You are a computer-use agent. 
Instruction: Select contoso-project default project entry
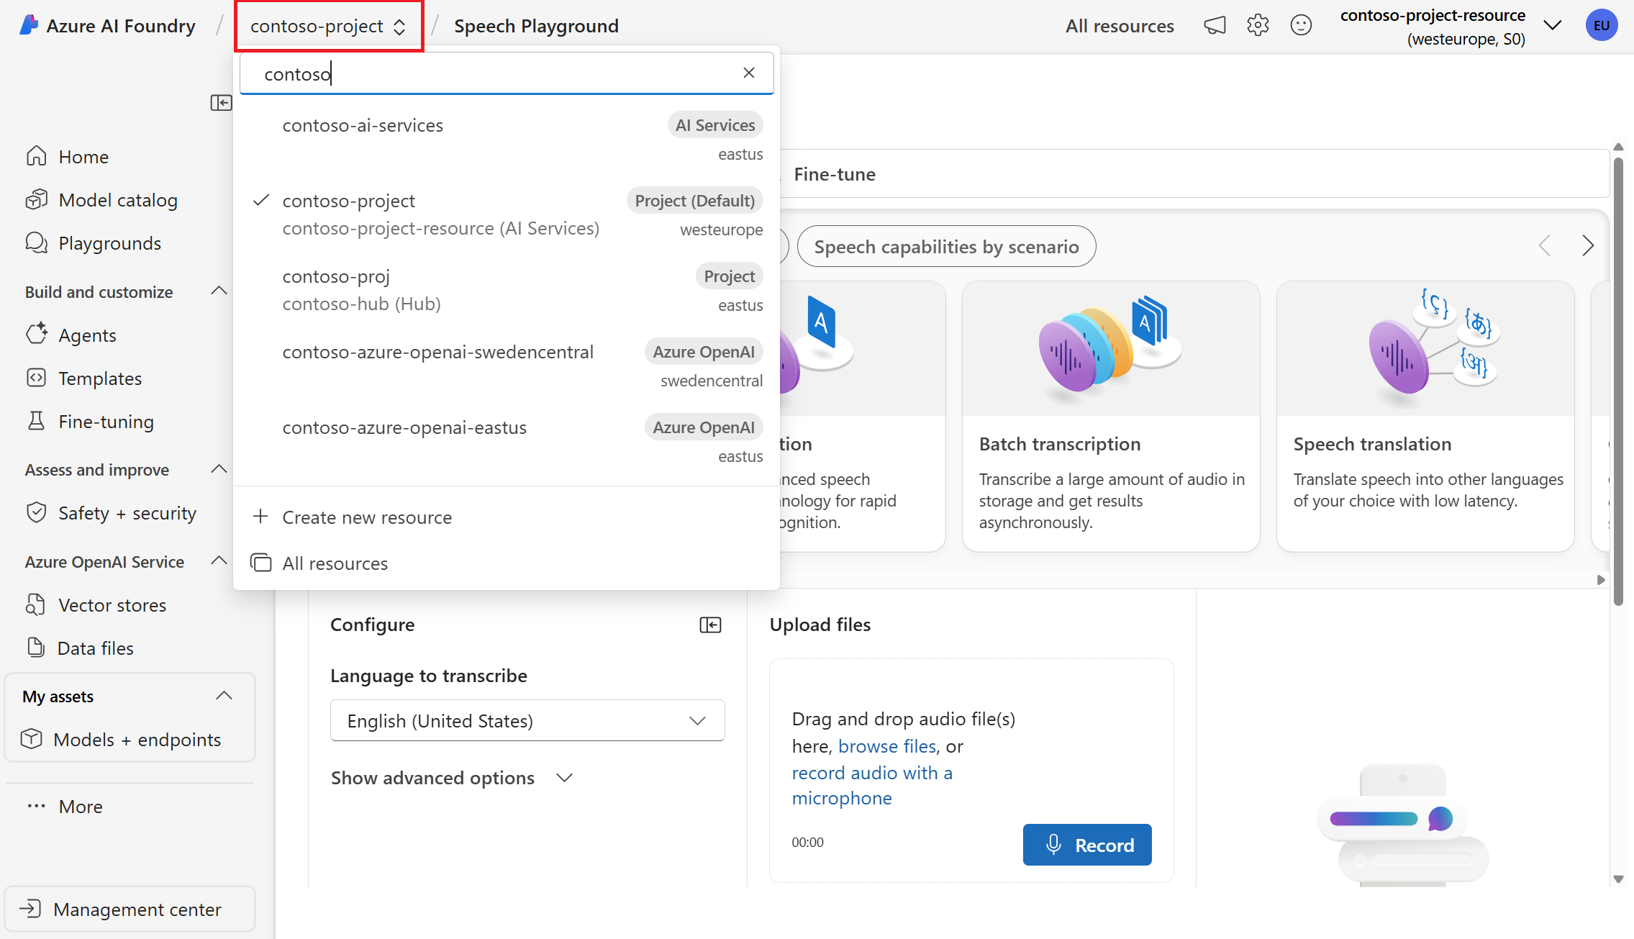[x=507, y=214]
